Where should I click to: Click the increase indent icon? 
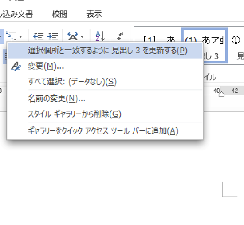click(53, 36)
